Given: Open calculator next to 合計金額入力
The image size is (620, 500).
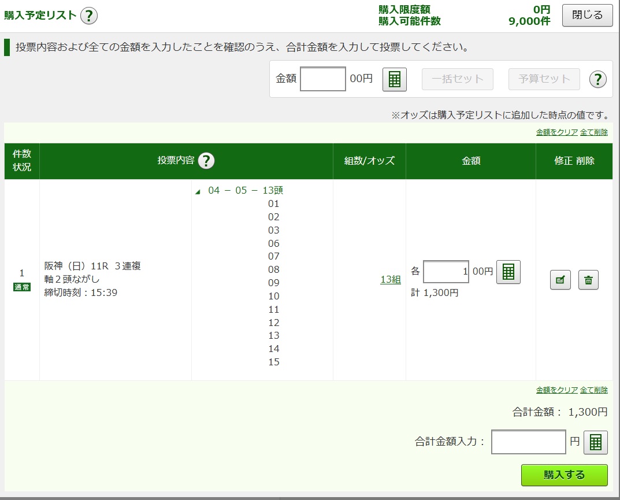Looking at the screenshot, I should click(x=596, y=442).
